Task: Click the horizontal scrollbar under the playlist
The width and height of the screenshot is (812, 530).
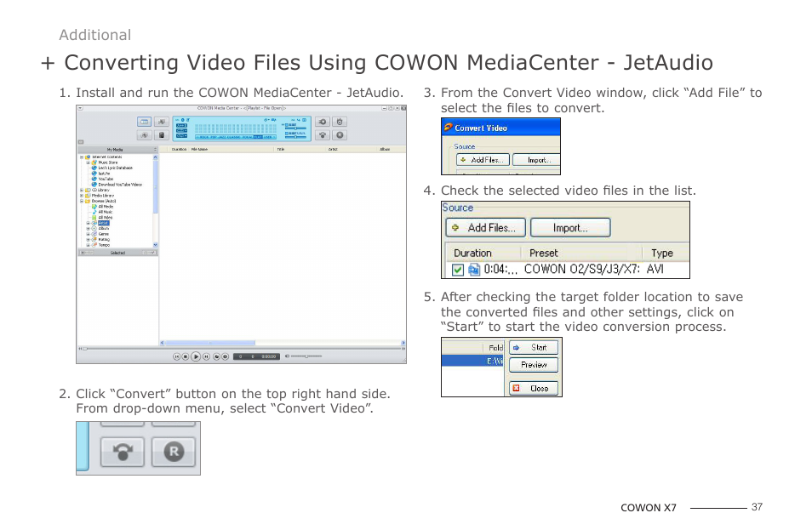Action: 283,343
